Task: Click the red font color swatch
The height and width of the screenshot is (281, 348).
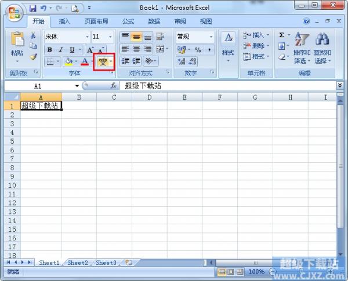Action: pos(85,61)
